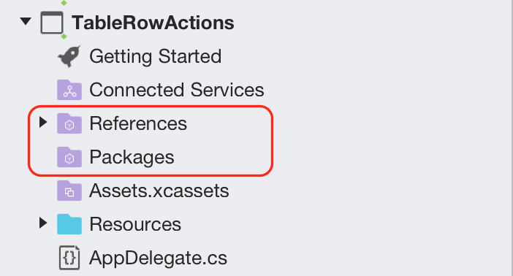513x276 pixels.
Task: Click the blue Resources folder icon
Action: click(69, 224)
